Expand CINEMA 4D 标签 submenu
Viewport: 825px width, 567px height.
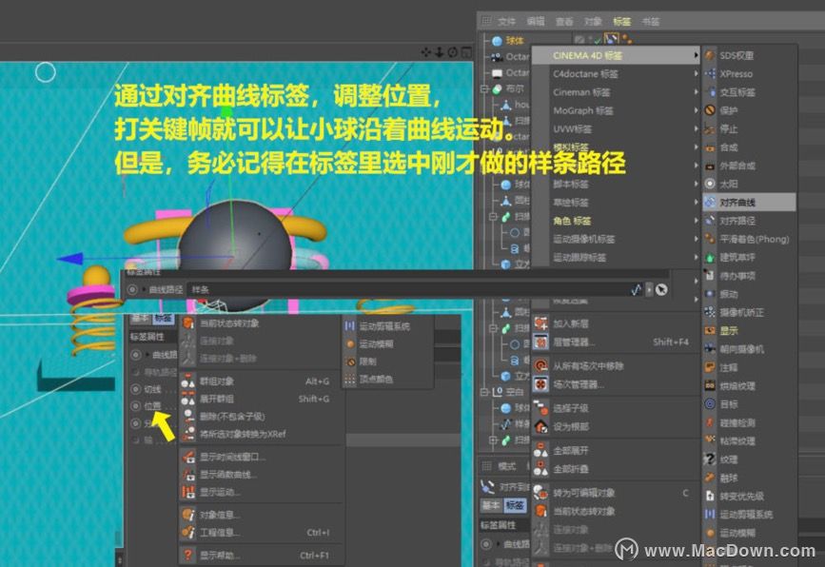[616, 55]
